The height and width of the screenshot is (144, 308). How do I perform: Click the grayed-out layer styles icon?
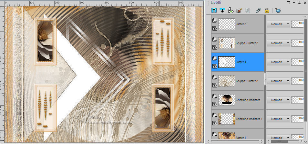247,10
